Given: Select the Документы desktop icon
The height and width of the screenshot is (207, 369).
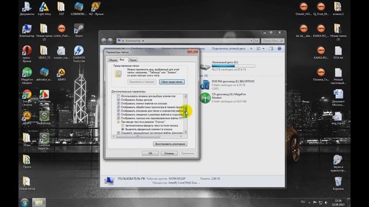Looking at the screenshot, I should pyautogui.click(x=27, y=9).
